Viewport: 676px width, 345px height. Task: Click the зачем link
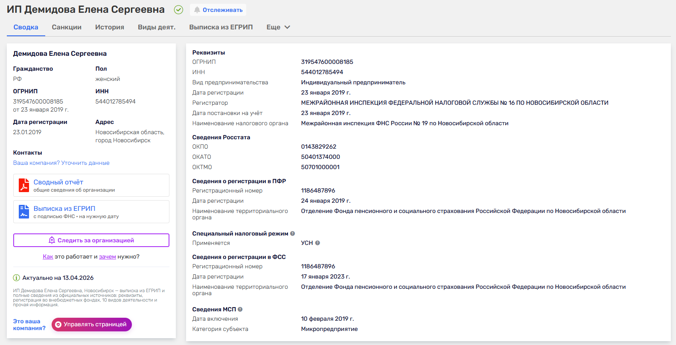[108, 256]
